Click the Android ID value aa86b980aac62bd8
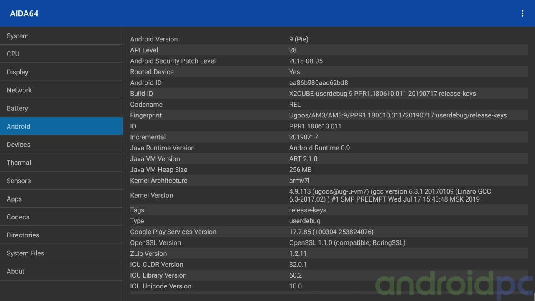Image resolution: width=535 pixels, height=301 pixels. tap(318, 83)
